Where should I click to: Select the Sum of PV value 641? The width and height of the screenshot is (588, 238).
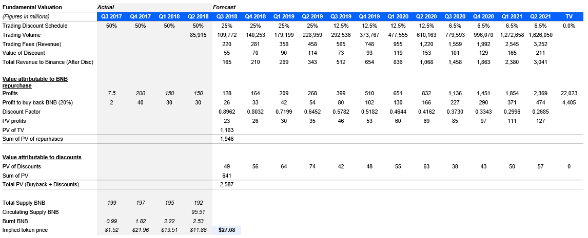[x=226, y=175]
